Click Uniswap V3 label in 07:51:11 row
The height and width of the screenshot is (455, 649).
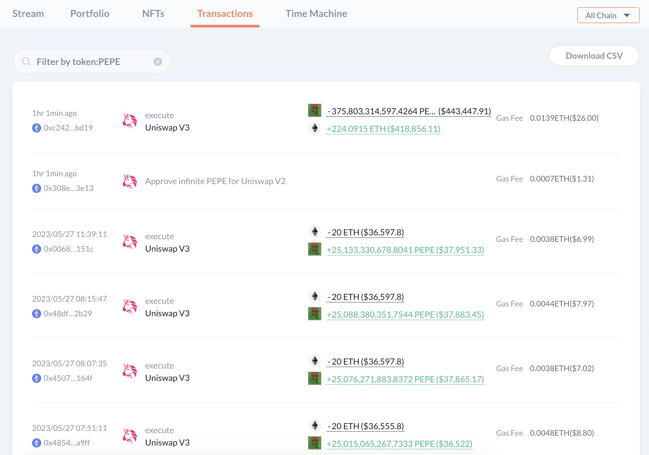click(167, 443)
